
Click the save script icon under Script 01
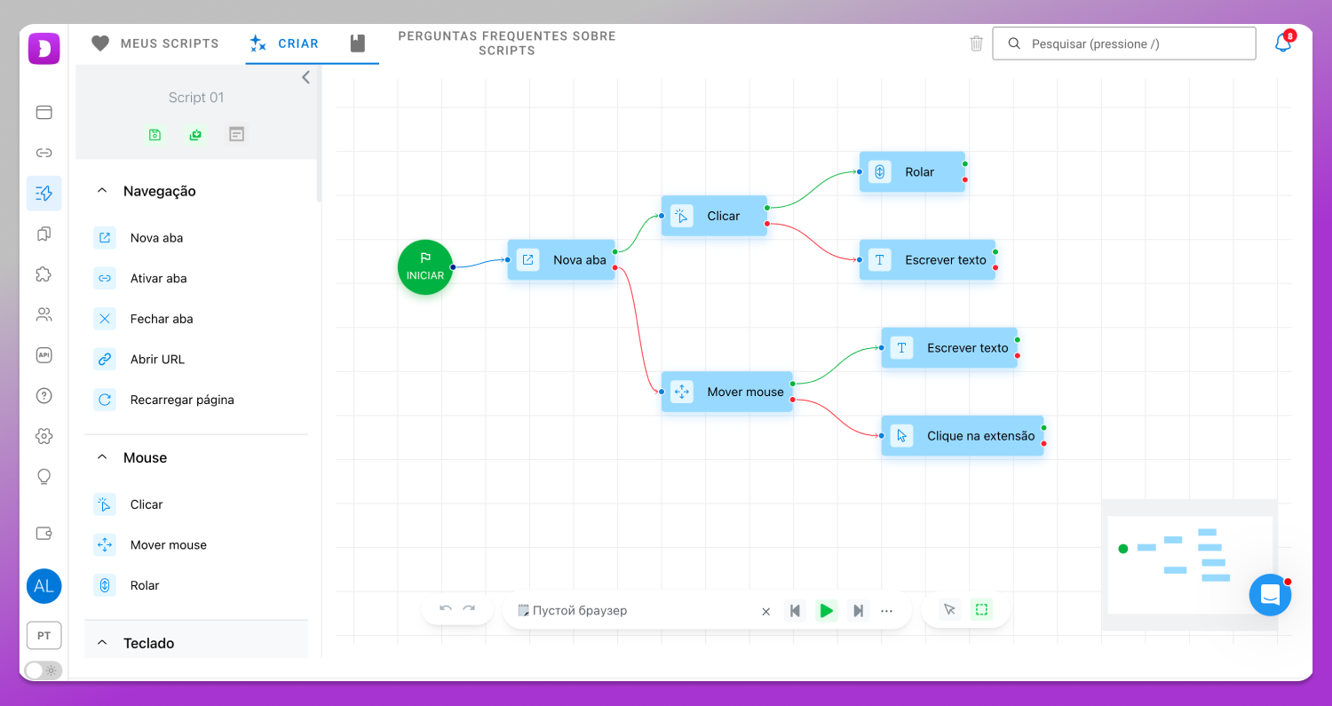click(155, 134)
